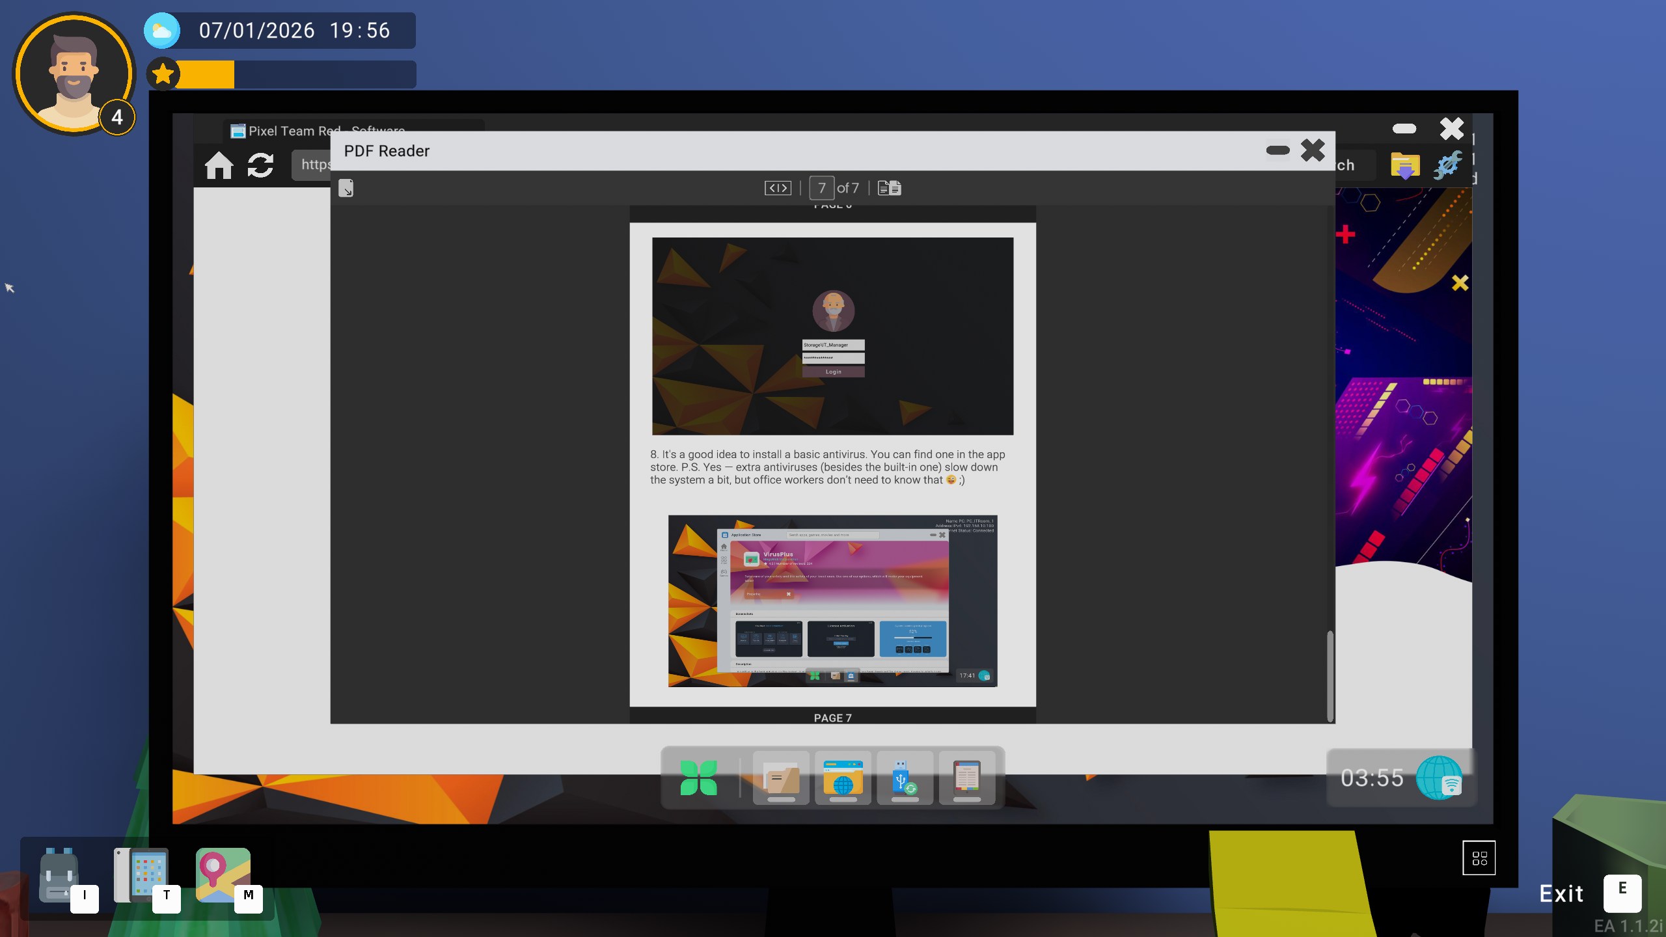1666x937 pixels.
Task: Open the green clover start menu
Action: pyautogui.click(x=698, y=778)
